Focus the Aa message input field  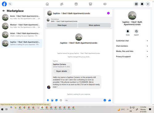click(84, 100)
